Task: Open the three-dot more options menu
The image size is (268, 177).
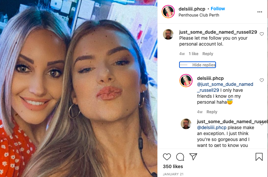Action: [x=260, y=12]
